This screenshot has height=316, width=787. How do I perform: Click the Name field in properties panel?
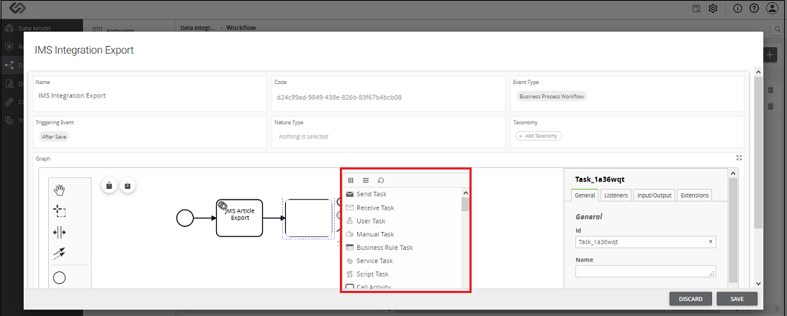(x=645, y=271)
